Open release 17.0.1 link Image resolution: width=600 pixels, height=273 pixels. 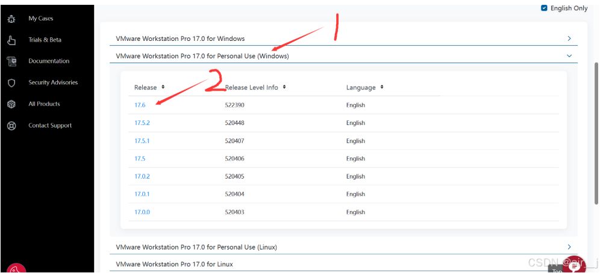[x=142, y=194]
